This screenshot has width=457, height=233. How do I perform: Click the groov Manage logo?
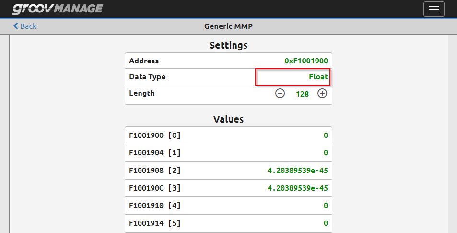coord(58,9)
